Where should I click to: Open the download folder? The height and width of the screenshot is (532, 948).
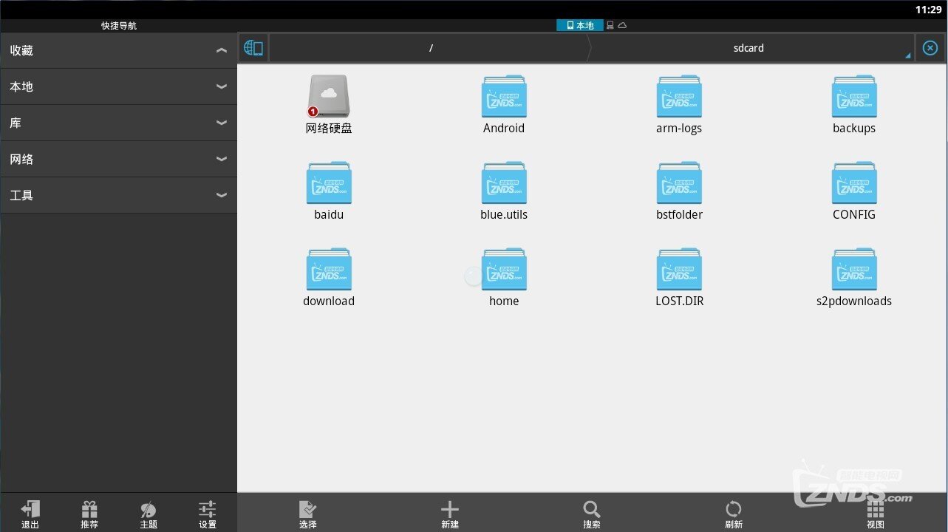point(329,269)
